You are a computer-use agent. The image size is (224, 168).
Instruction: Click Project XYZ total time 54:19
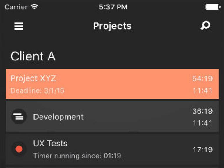click(x=202, y=78)
